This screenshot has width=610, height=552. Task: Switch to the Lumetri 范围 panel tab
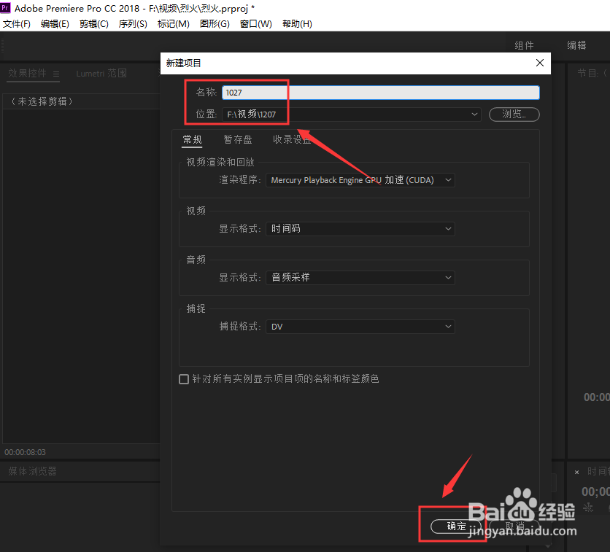(x=101, y=74)
